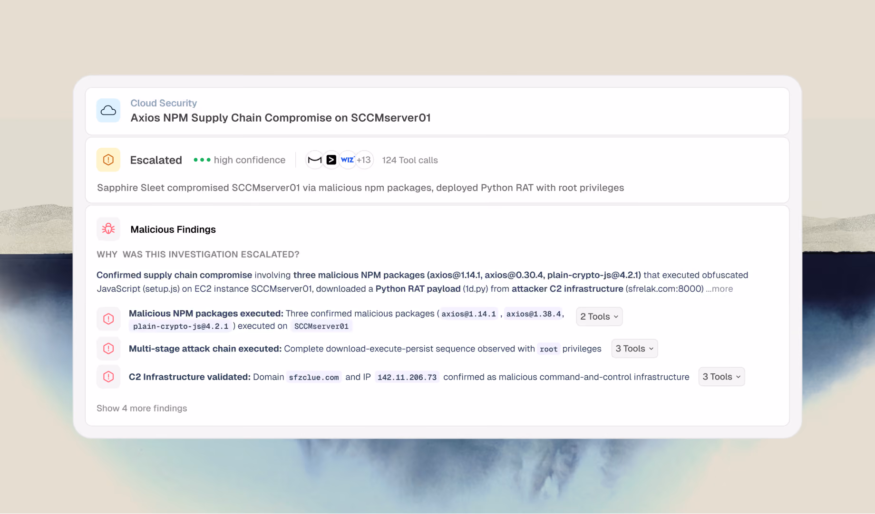This screenshot has width=875, height=514.
Task: Click the 124 Tool calls label
Action: [x=410, y=160]
